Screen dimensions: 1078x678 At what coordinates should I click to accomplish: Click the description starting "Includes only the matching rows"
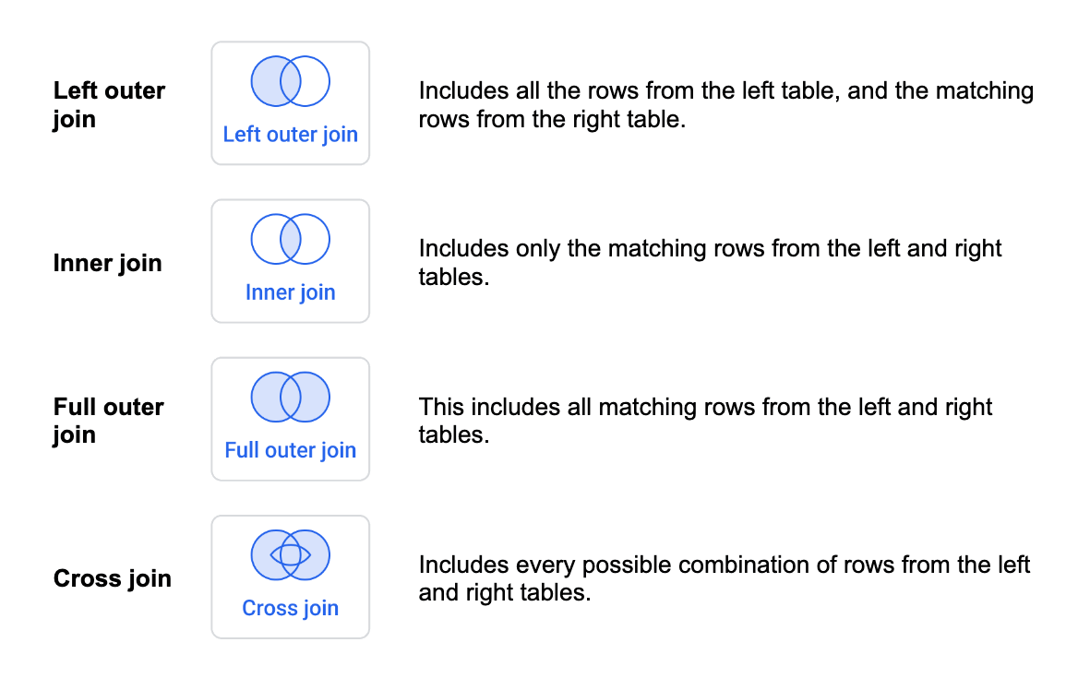(x=710, y=262)
